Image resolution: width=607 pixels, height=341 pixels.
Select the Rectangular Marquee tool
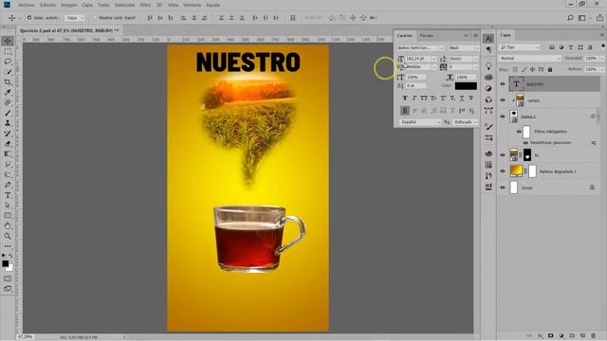tap(8, 51)
